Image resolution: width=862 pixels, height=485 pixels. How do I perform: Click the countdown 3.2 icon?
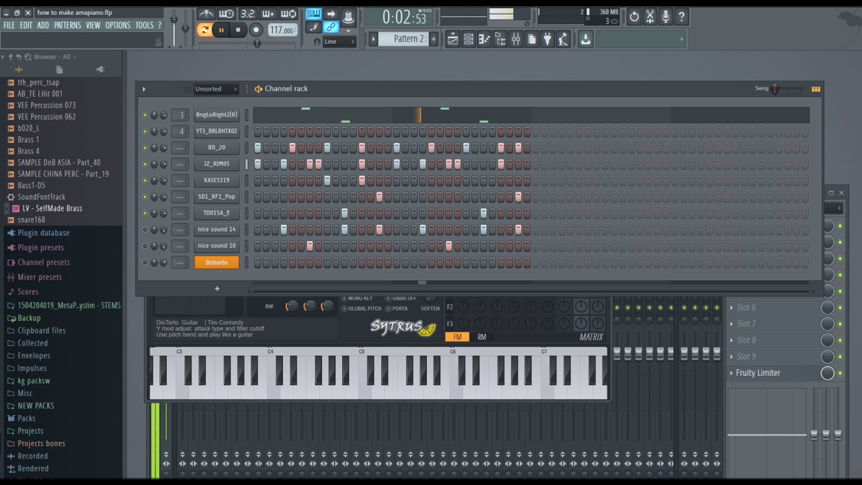tap(248, 13)
